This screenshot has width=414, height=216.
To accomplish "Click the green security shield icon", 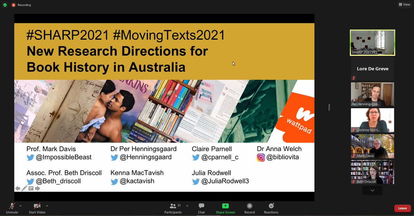I will tap(5, 5).
